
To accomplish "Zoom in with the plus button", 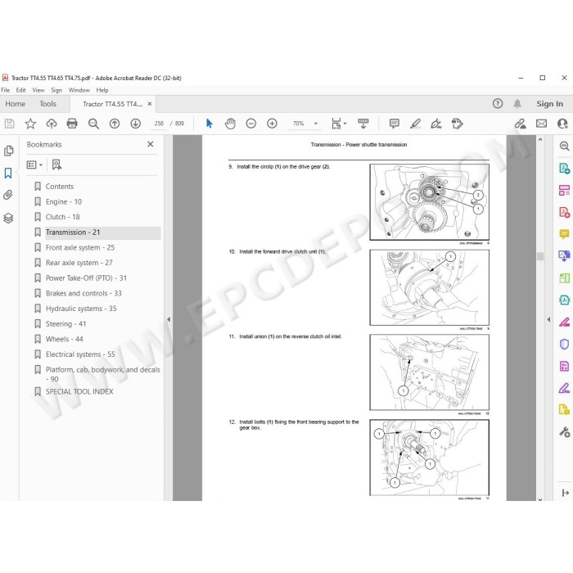I will coord(272,124).
